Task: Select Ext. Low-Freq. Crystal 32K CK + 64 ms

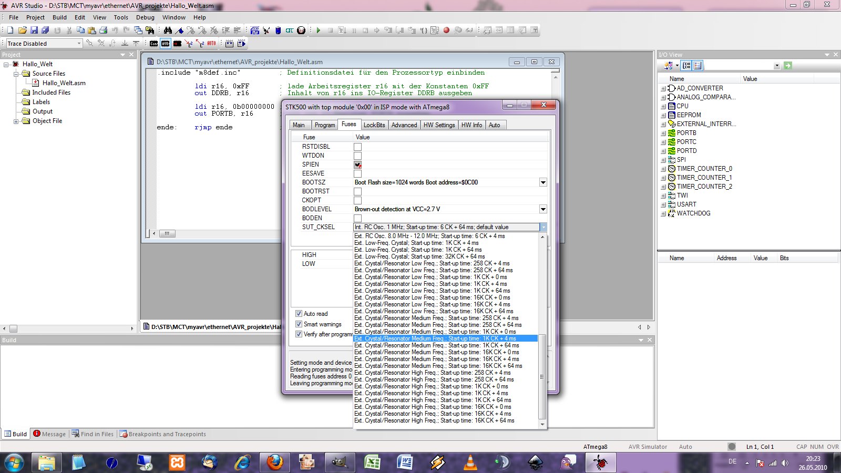Action: point(446,256)
